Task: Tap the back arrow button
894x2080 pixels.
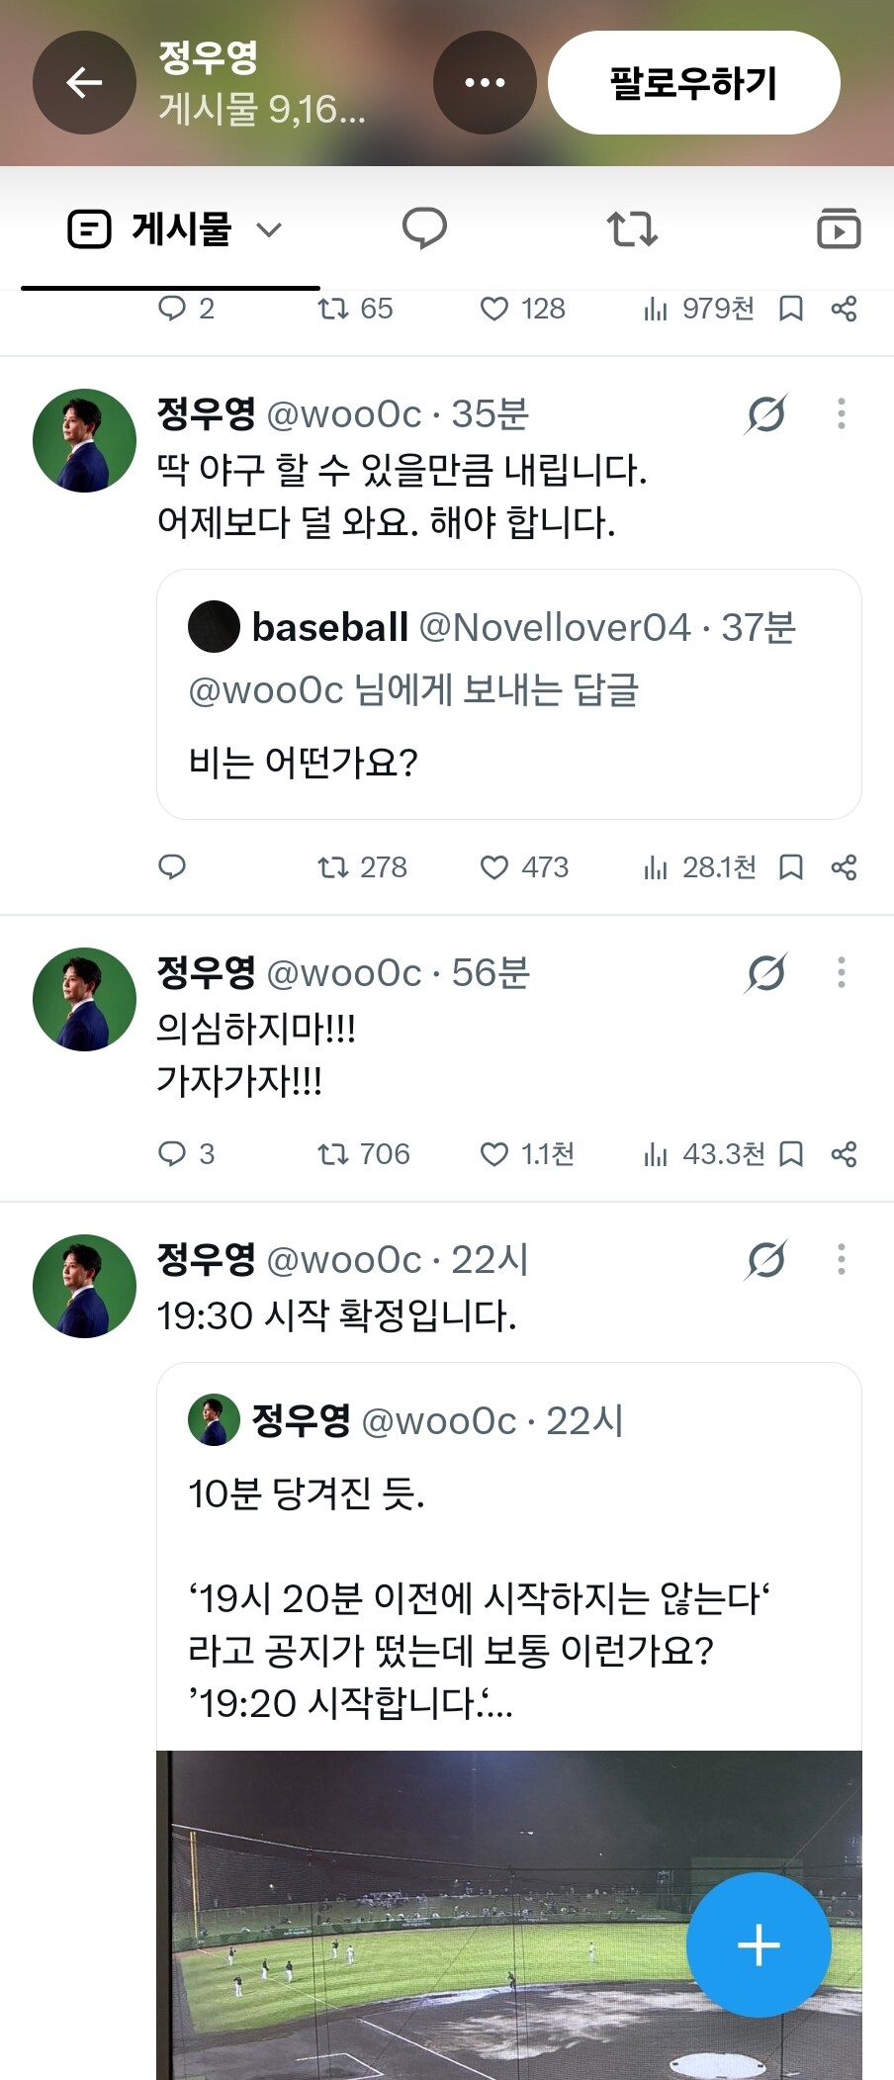Action: point(84,83)
